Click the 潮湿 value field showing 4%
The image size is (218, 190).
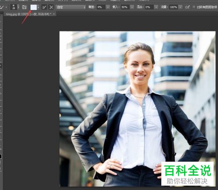101,7
